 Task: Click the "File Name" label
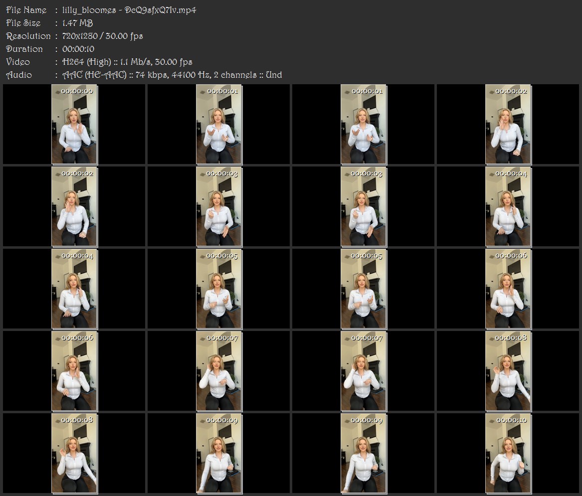(x=26, y=10)
